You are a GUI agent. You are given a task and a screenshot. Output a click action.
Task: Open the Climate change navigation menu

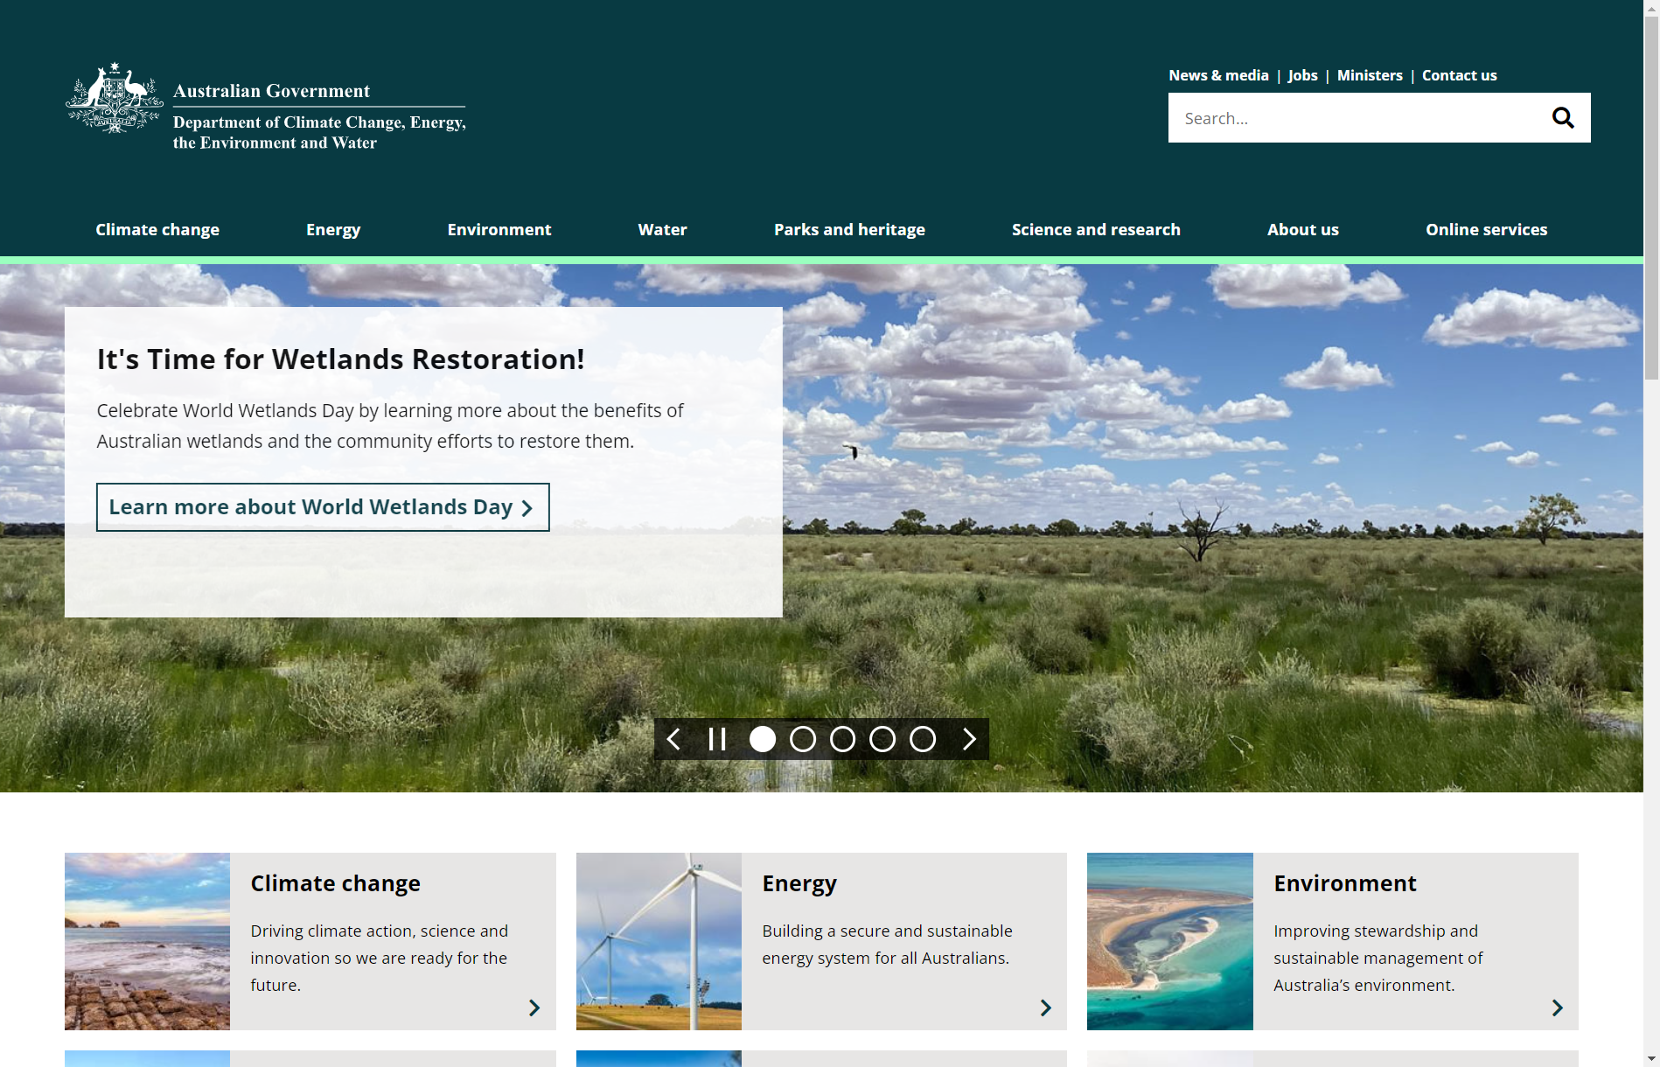(157, 229)
